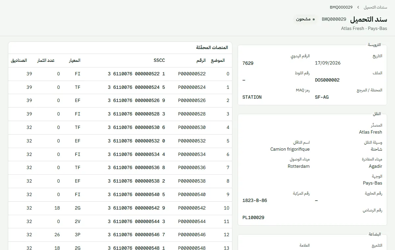Click the الرقم column header

(x=201, y=61)
